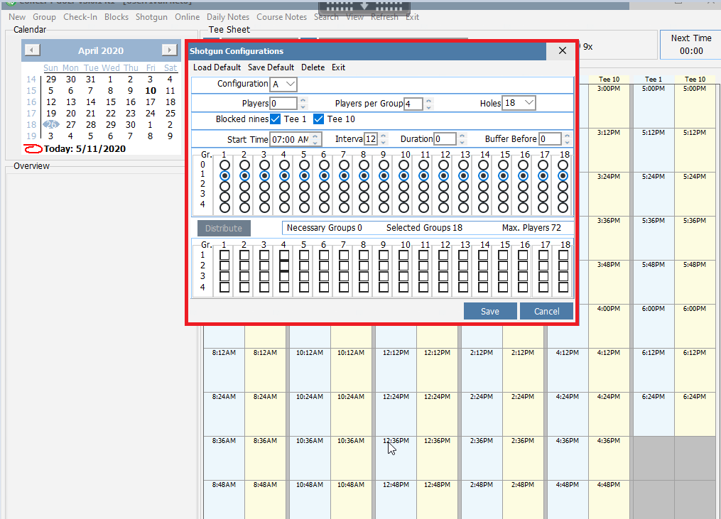Click the April 2020 month title

(x=101, y=50)
